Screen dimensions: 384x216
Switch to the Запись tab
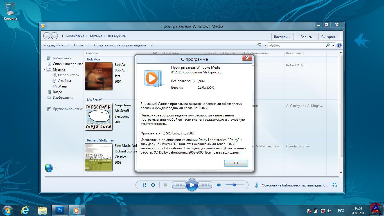(306, 37)
